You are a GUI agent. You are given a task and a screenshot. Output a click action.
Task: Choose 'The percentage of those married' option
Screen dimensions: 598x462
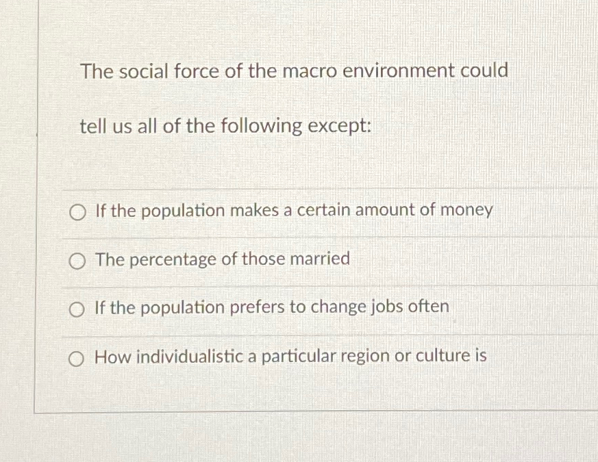tap(221, 259)
